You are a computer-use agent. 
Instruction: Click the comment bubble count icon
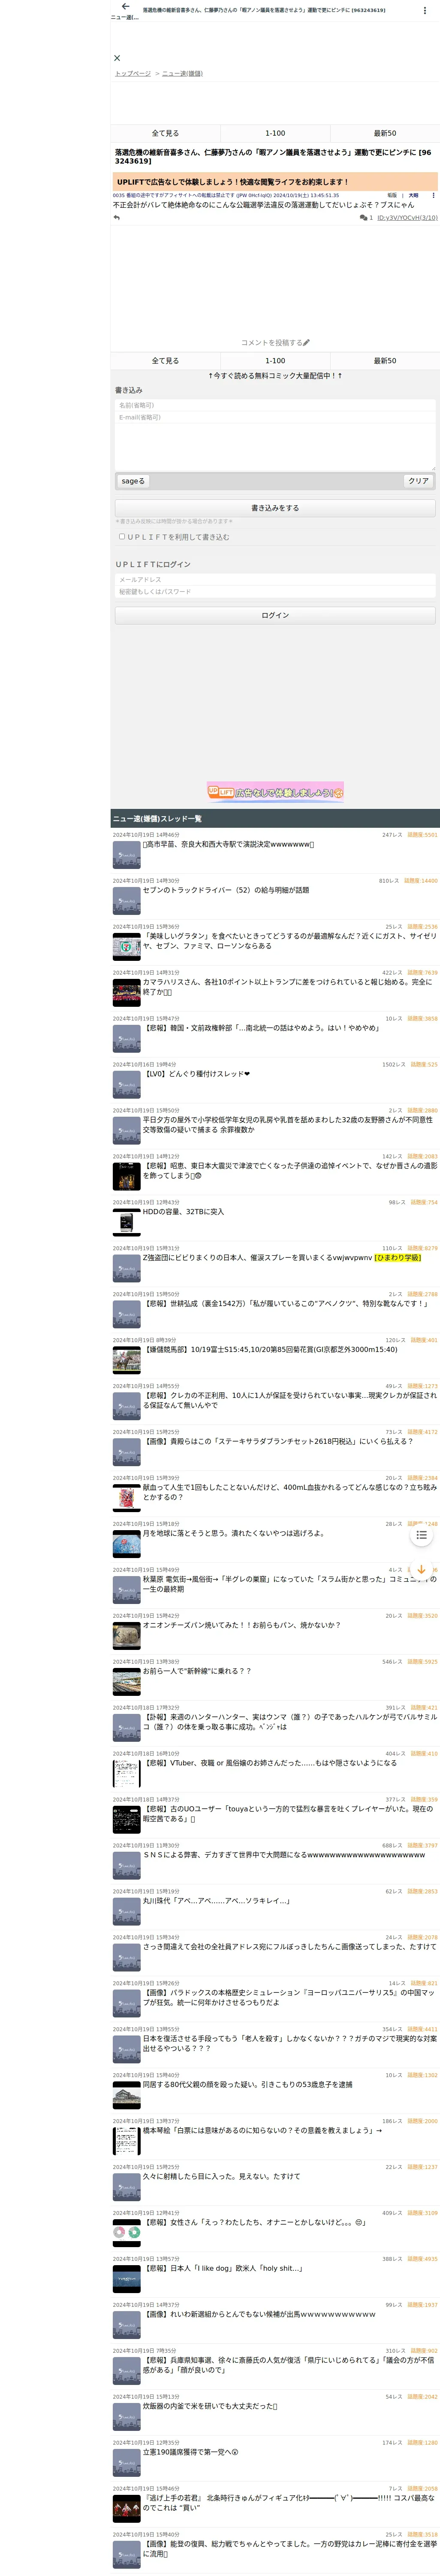point(364,217)
